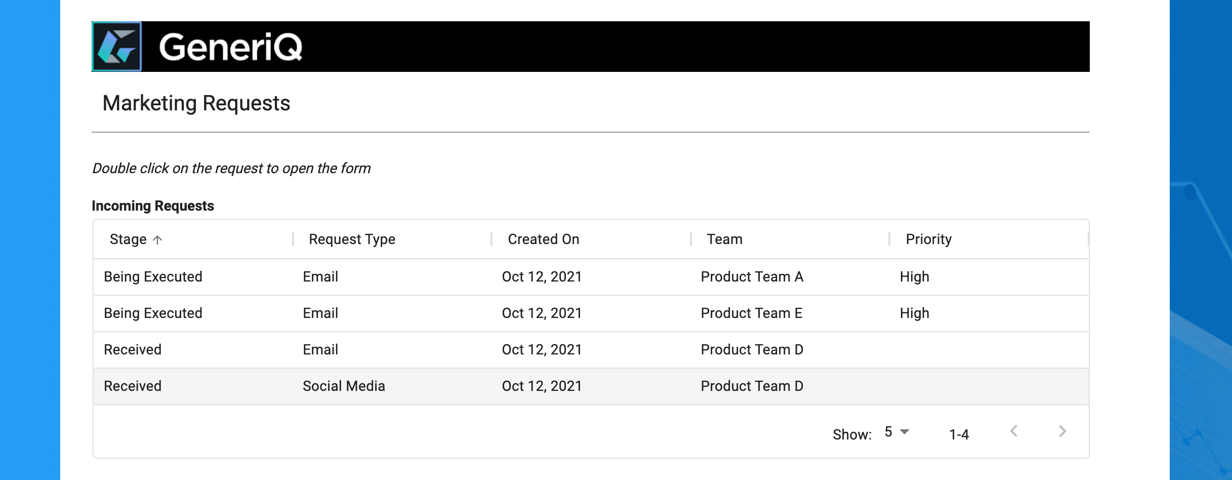This screenshot has height=480, width=1232.
Task: Sort by the Priority column header
Action: point(929,239)
